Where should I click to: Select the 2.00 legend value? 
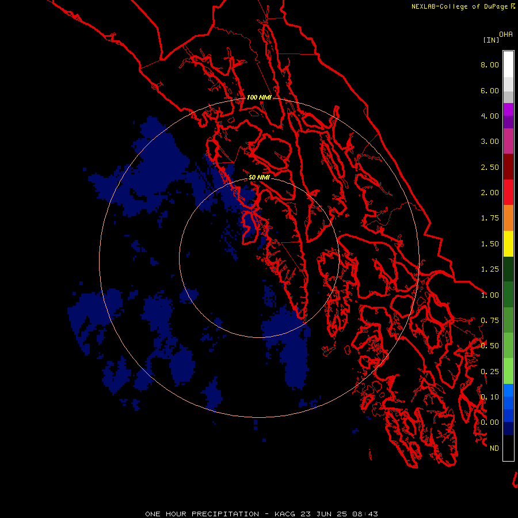click(490, 193)
